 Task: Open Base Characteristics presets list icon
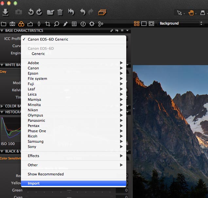point(122,30)
